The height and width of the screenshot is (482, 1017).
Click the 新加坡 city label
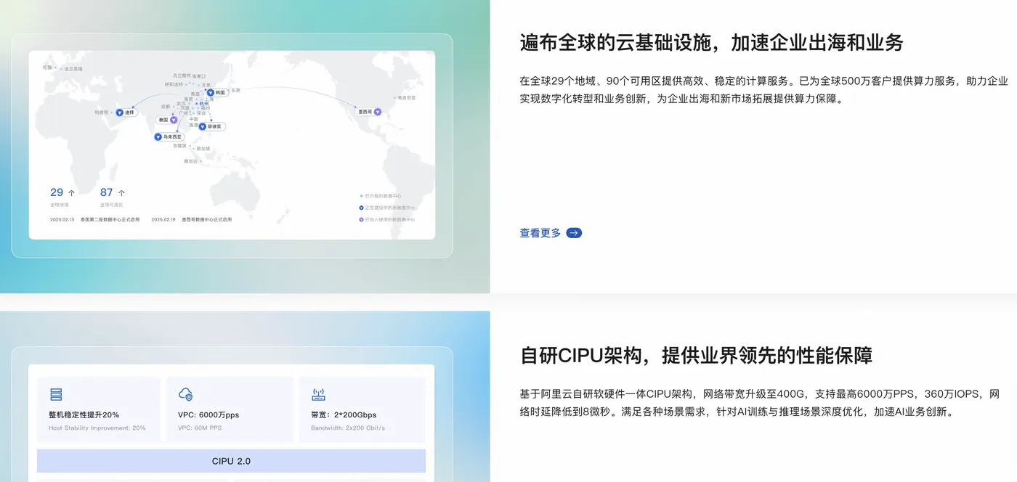(x=203, y=149)
